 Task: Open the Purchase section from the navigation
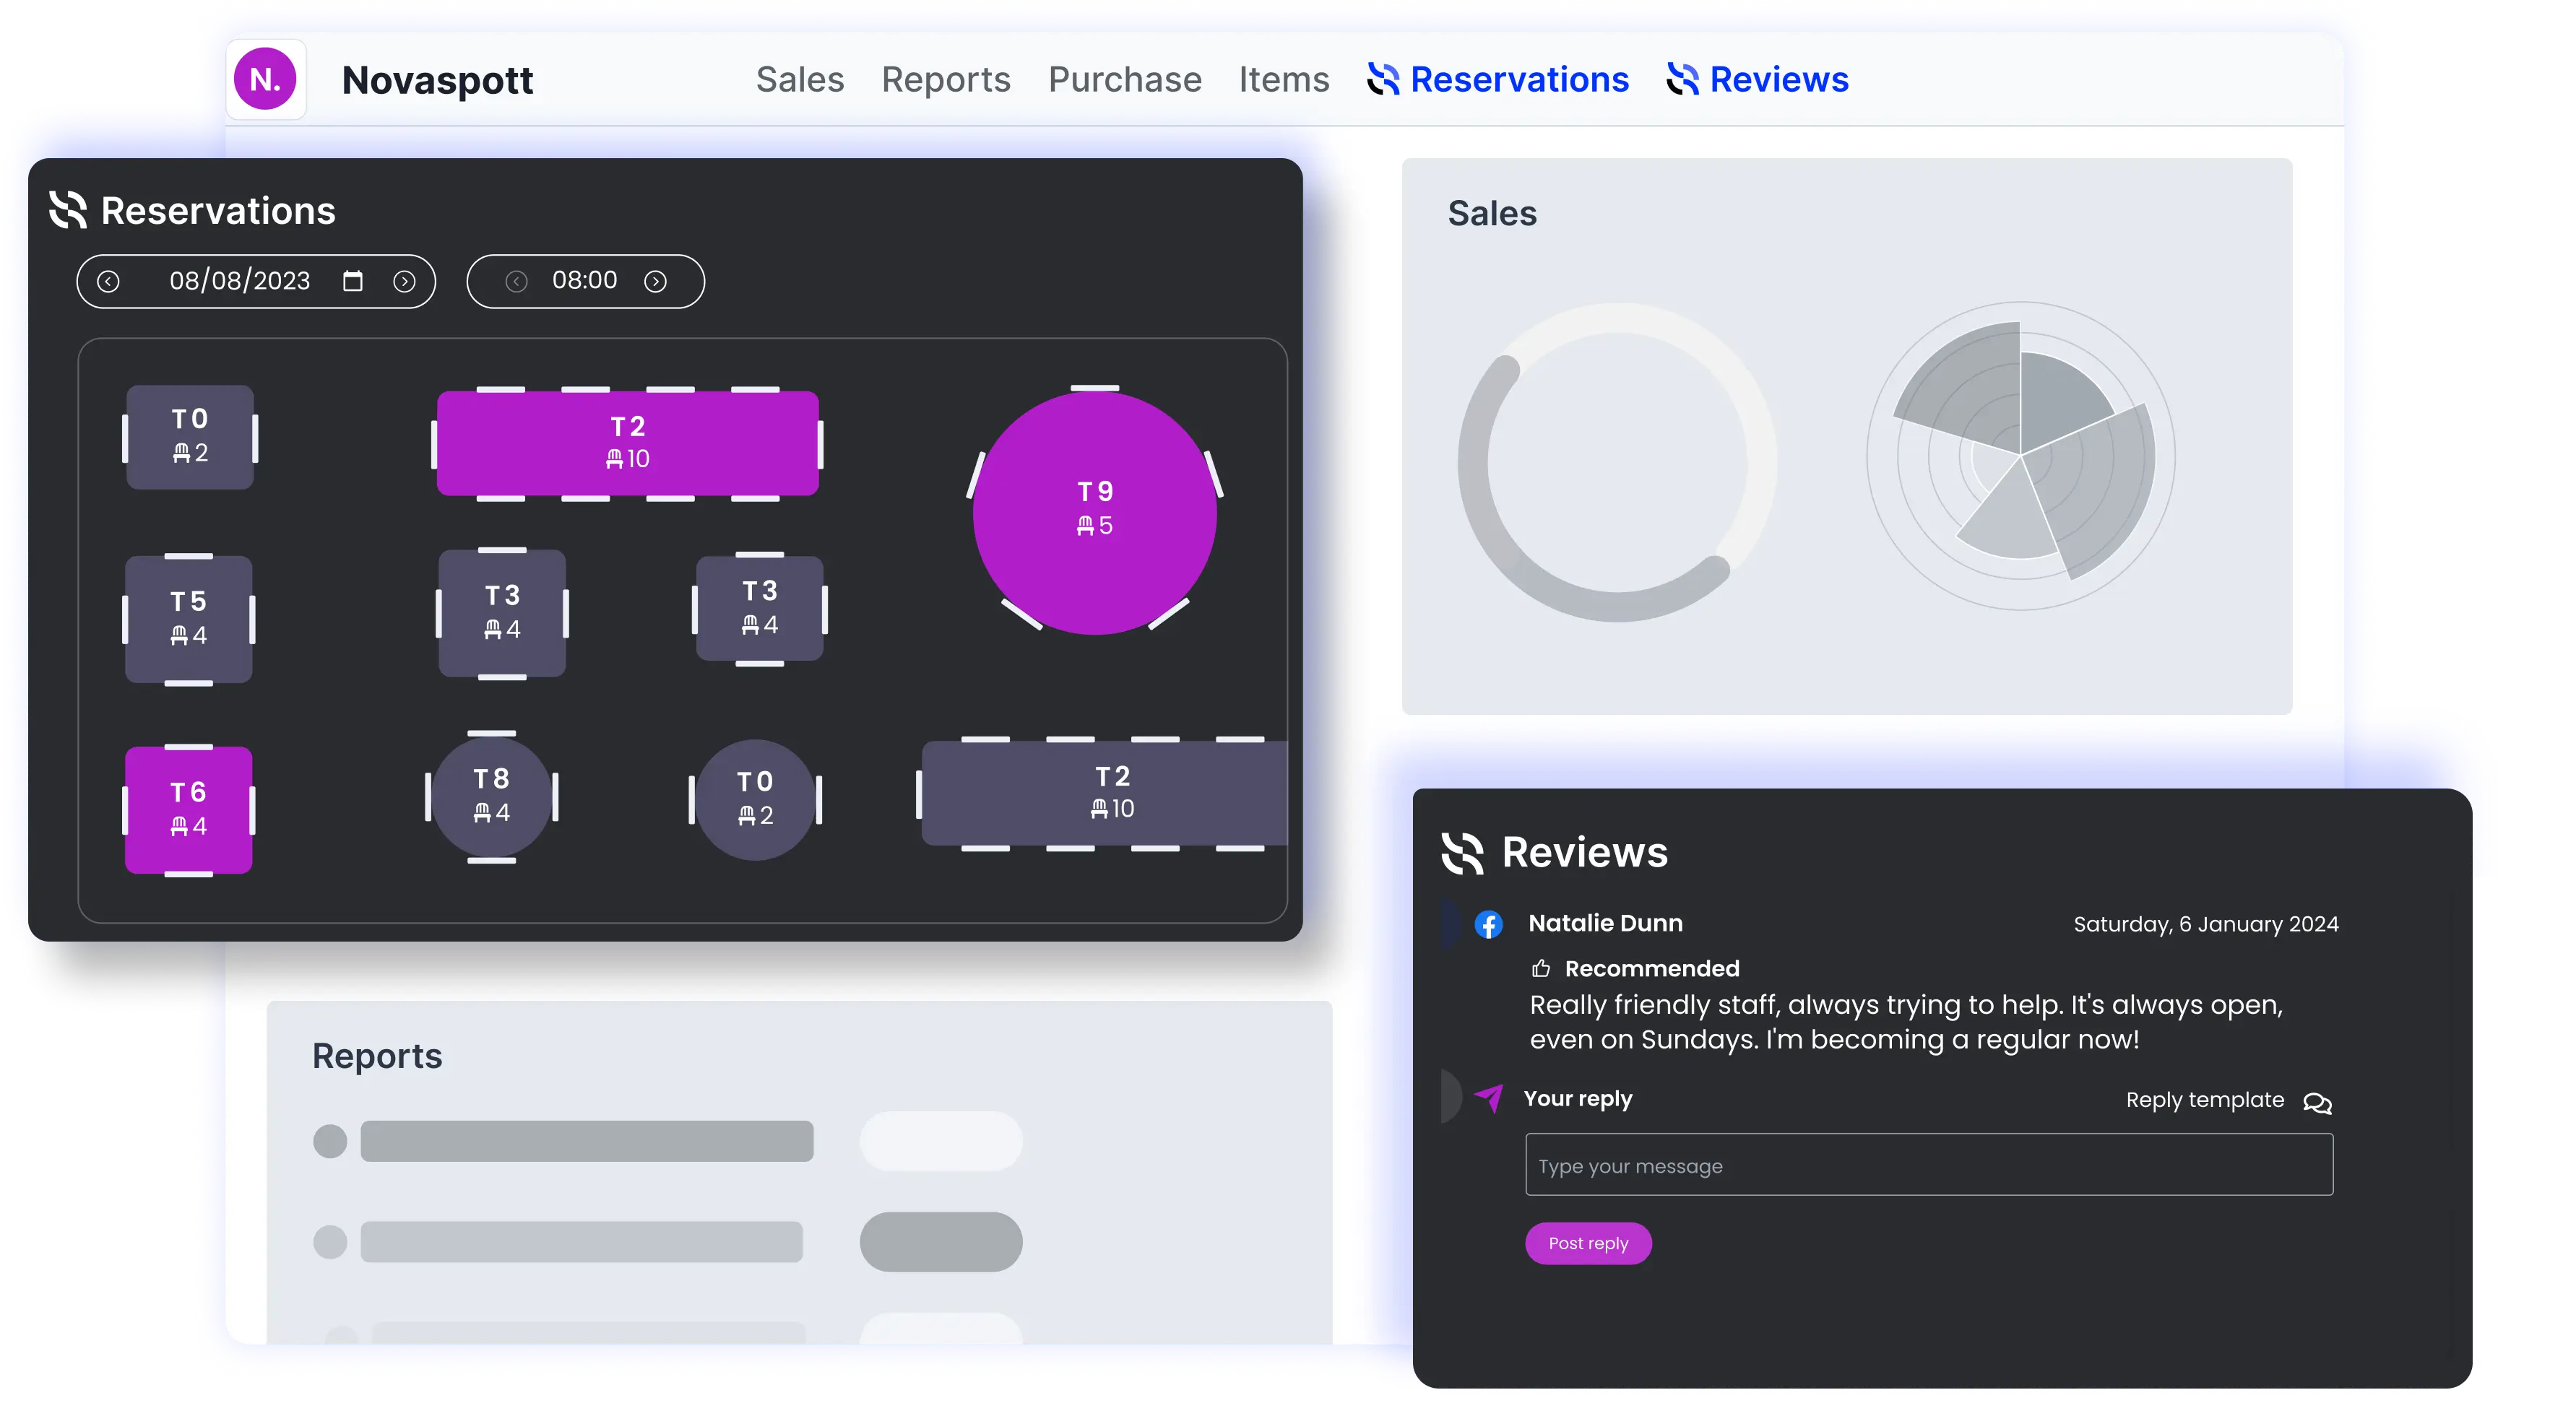pos(1124,80)
